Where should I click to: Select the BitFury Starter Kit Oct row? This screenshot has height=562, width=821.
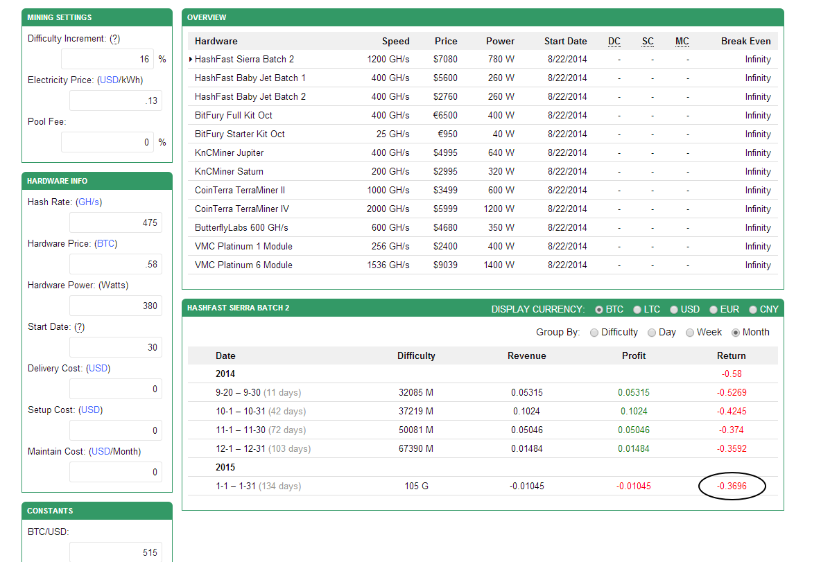click(483, 134)
